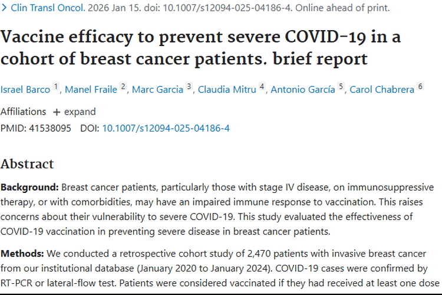
Task: Open the DOI link below the authors
Action: click(x=166, y=127)
